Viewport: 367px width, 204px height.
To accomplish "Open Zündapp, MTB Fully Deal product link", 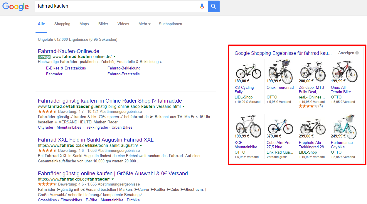I will (x=312, y=90).
